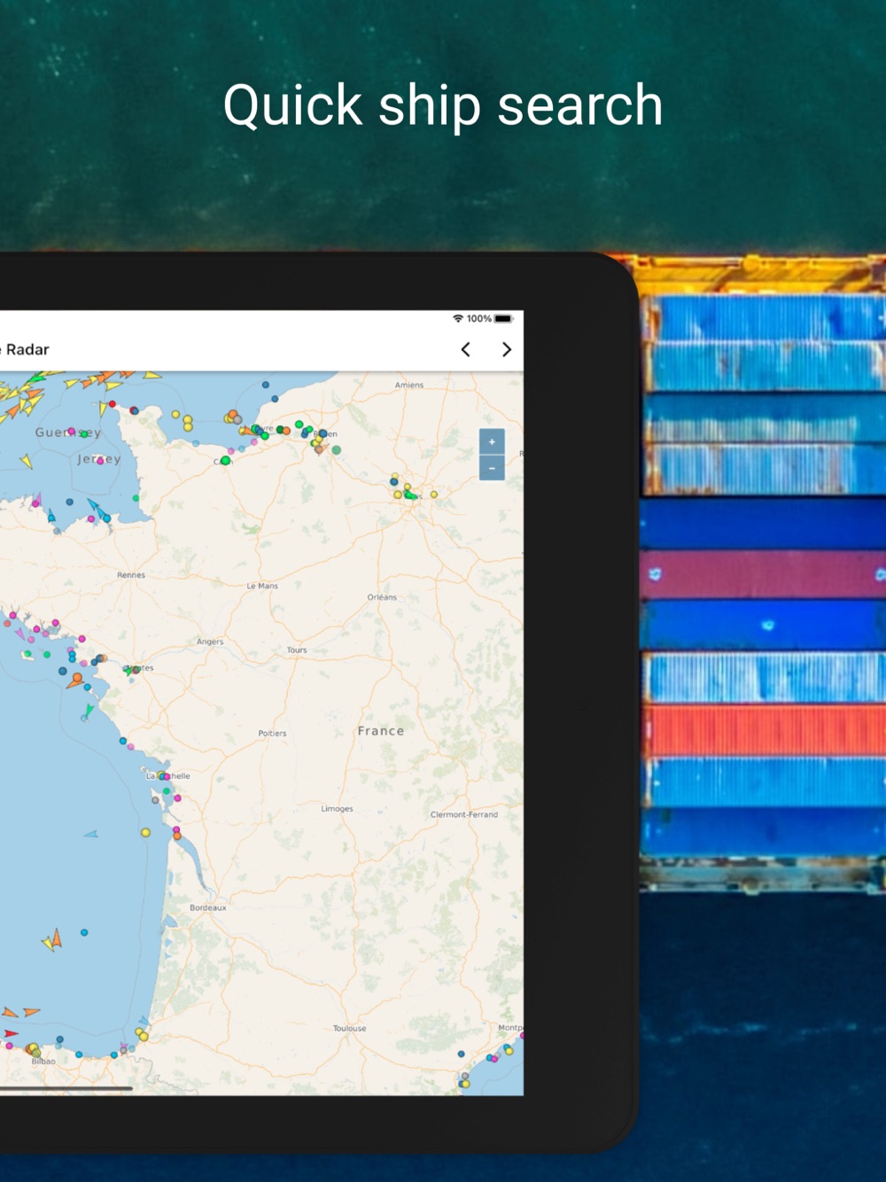Go forward with the right chevron
The image size is (886, 1182).
[507, 350]
